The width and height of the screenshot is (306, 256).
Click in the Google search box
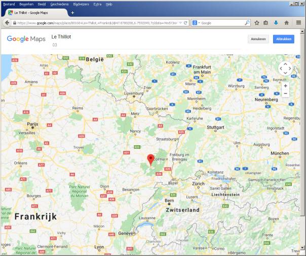[x=222, y=23]
